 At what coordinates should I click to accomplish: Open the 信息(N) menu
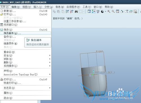coord(60,7)
